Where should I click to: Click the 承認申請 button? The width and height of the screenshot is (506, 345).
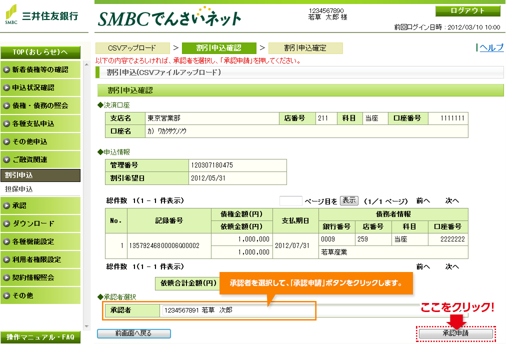point(455,333)
